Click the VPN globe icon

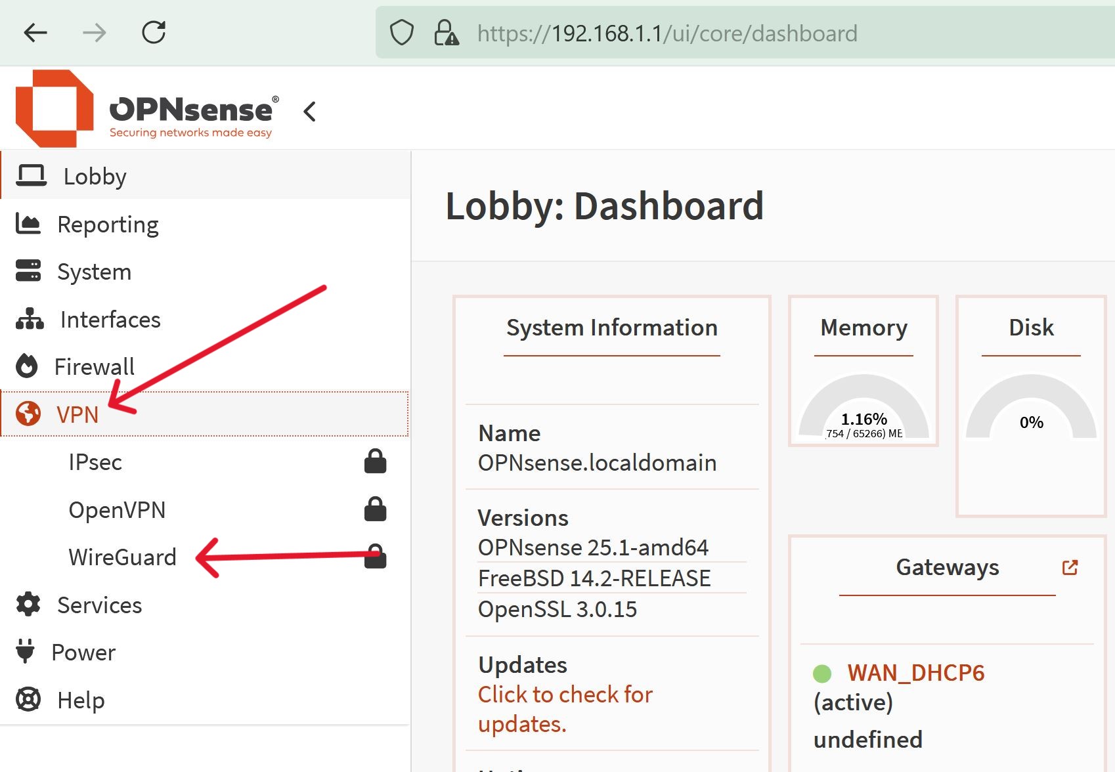(x=28, y=414)
